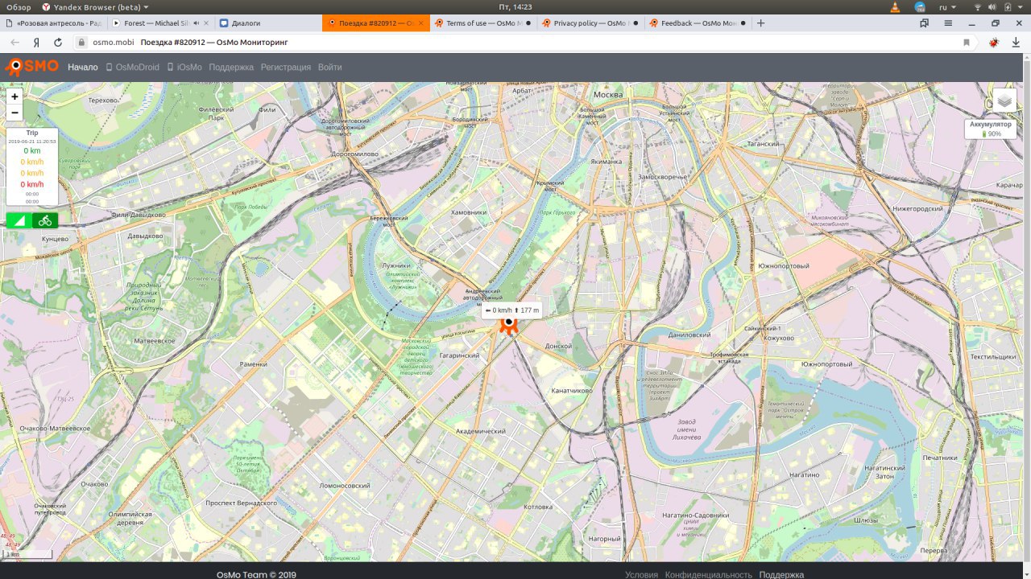1031x579 pixels.
Task: Open the iOsMo link
Action: (x=184, y=68)
